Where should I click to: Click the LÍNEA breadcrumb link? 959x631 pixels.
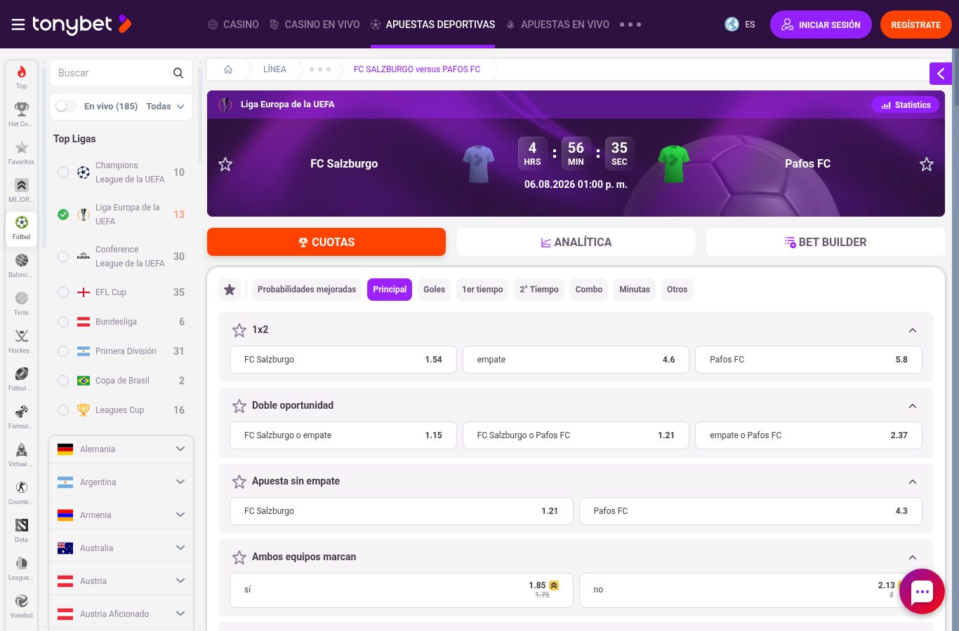(x=275, y=69)
